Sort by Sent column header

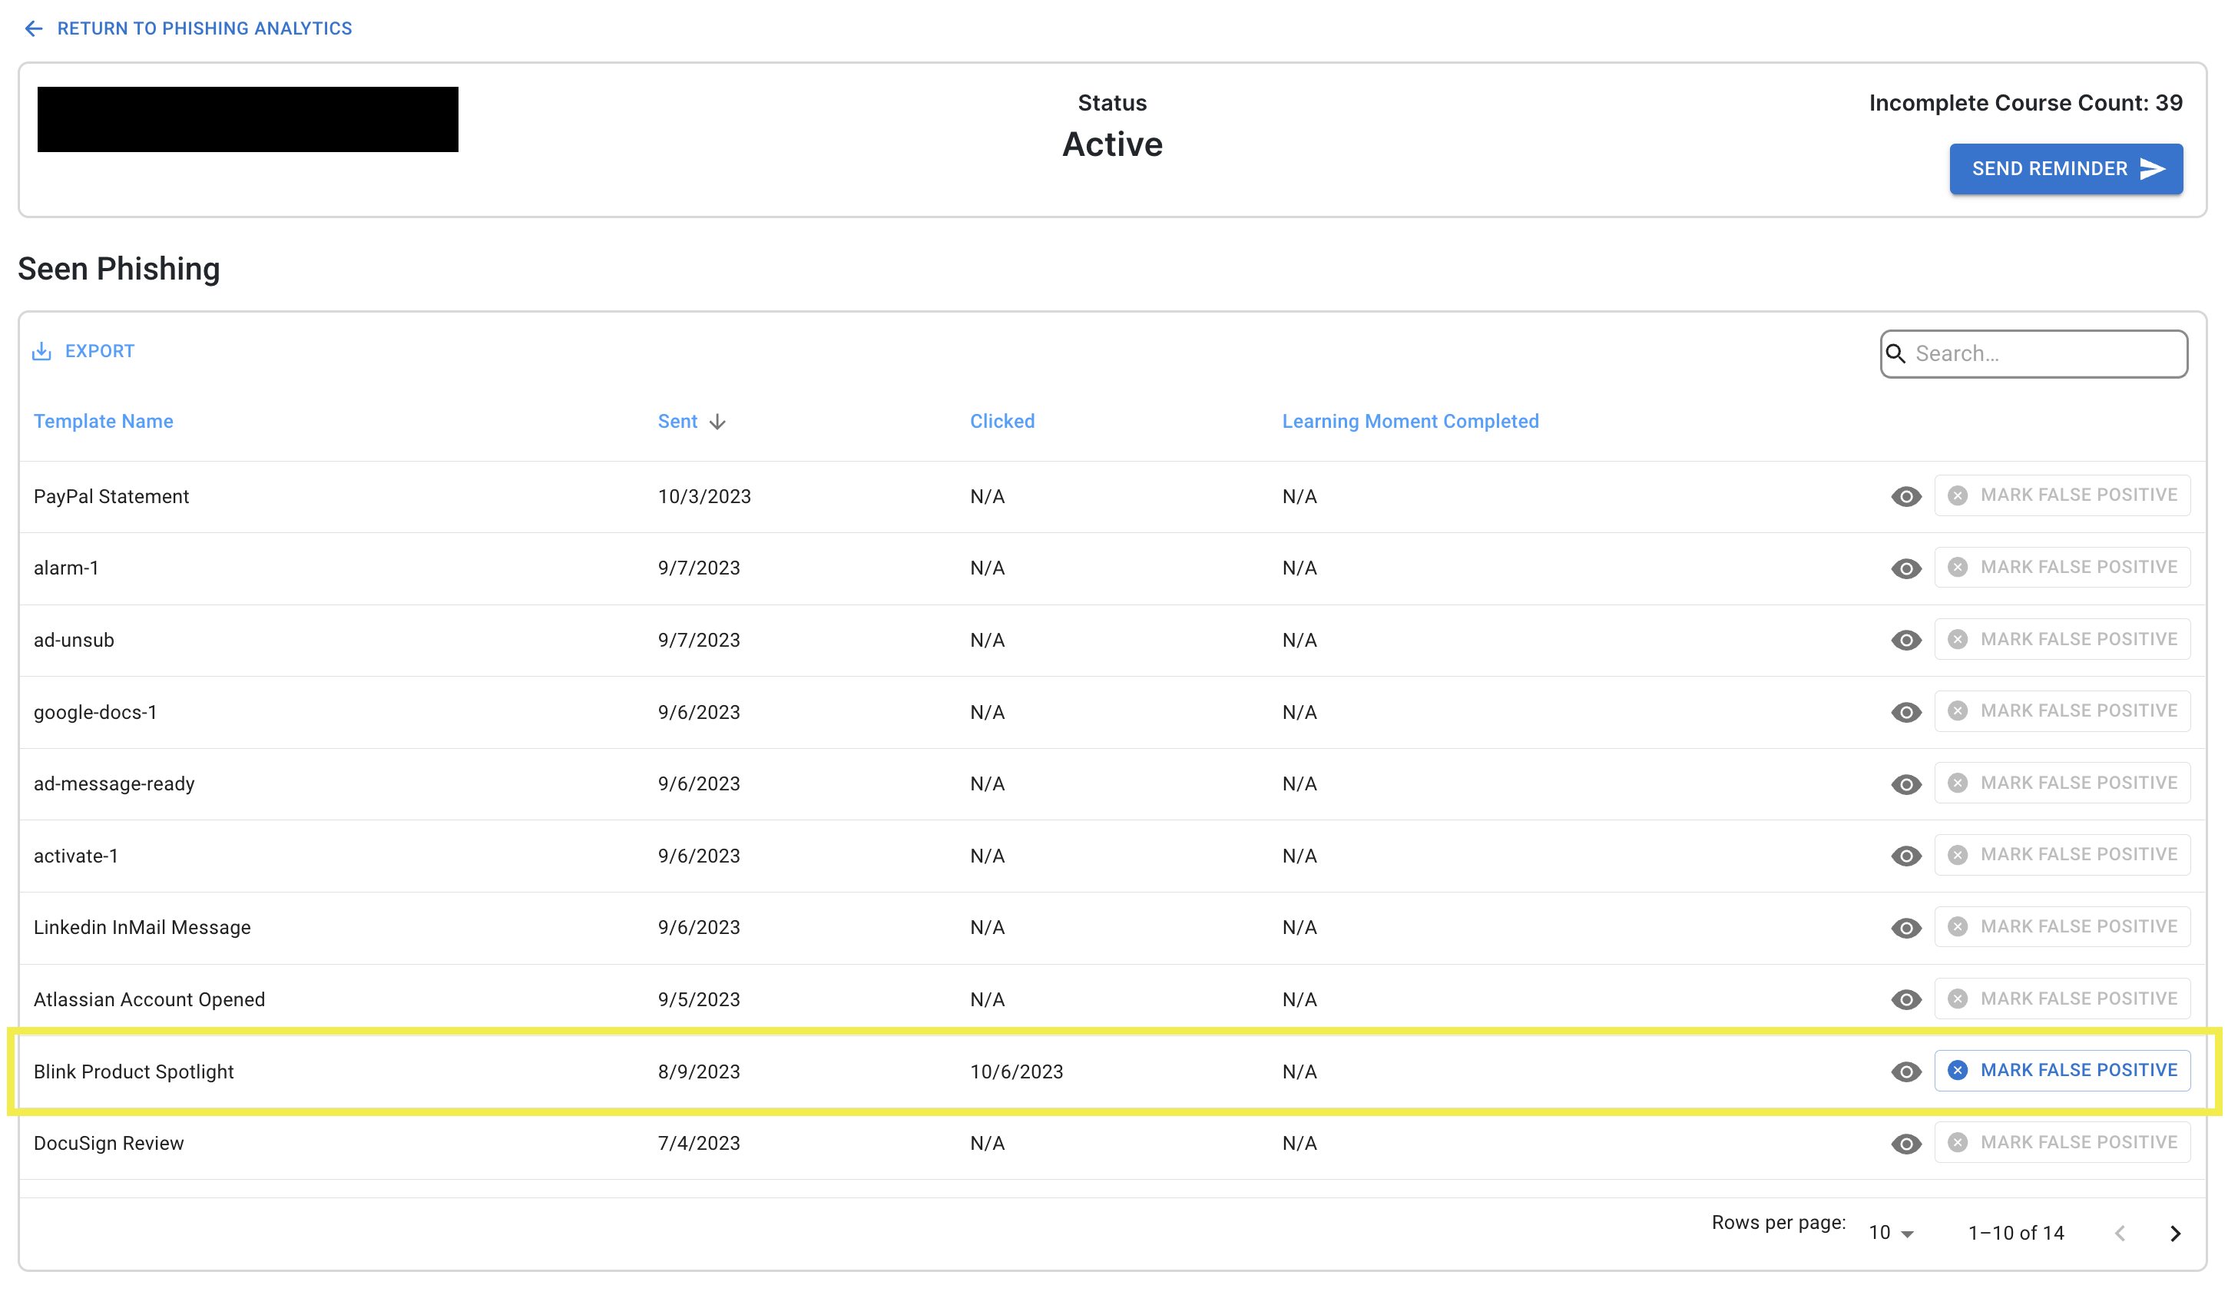pyautogui.click(x=677, y=421)
